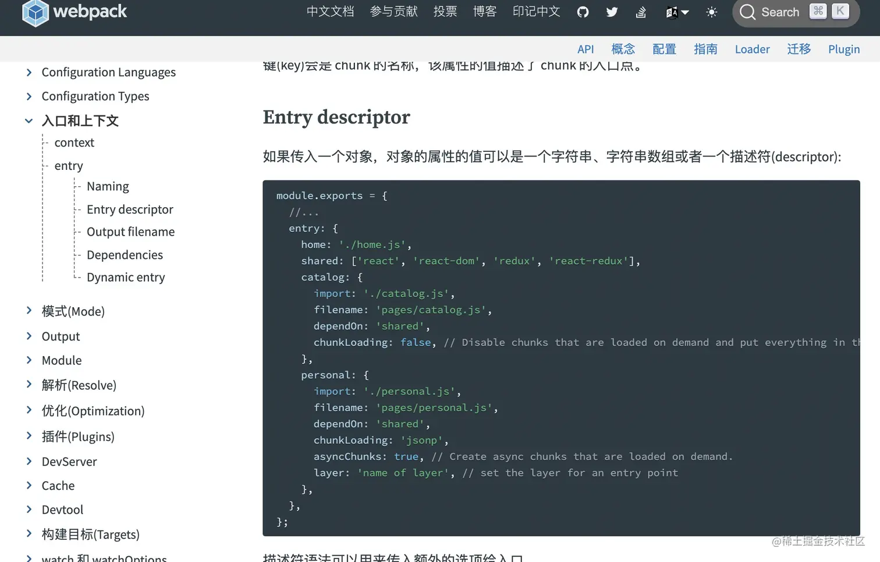Viewport: 880px width, 562px height.
Task: Expand the chevron beside 插件(Plugins)
Action: click(29, 436)
